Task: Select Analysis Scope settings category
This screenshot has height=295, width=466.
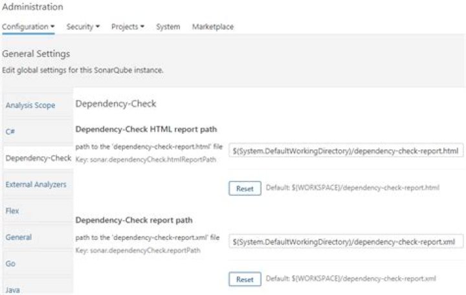Action: (x=30, y=105)
